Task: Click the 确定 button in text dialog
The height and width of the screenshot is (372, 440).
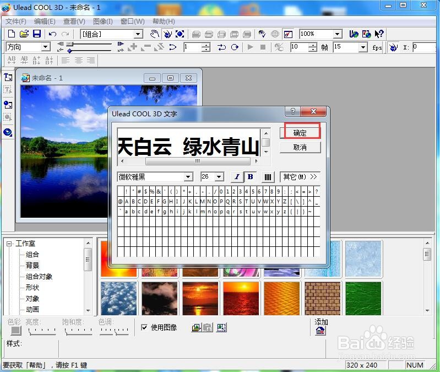Action: pyautogui.click(x=300, y=133)
